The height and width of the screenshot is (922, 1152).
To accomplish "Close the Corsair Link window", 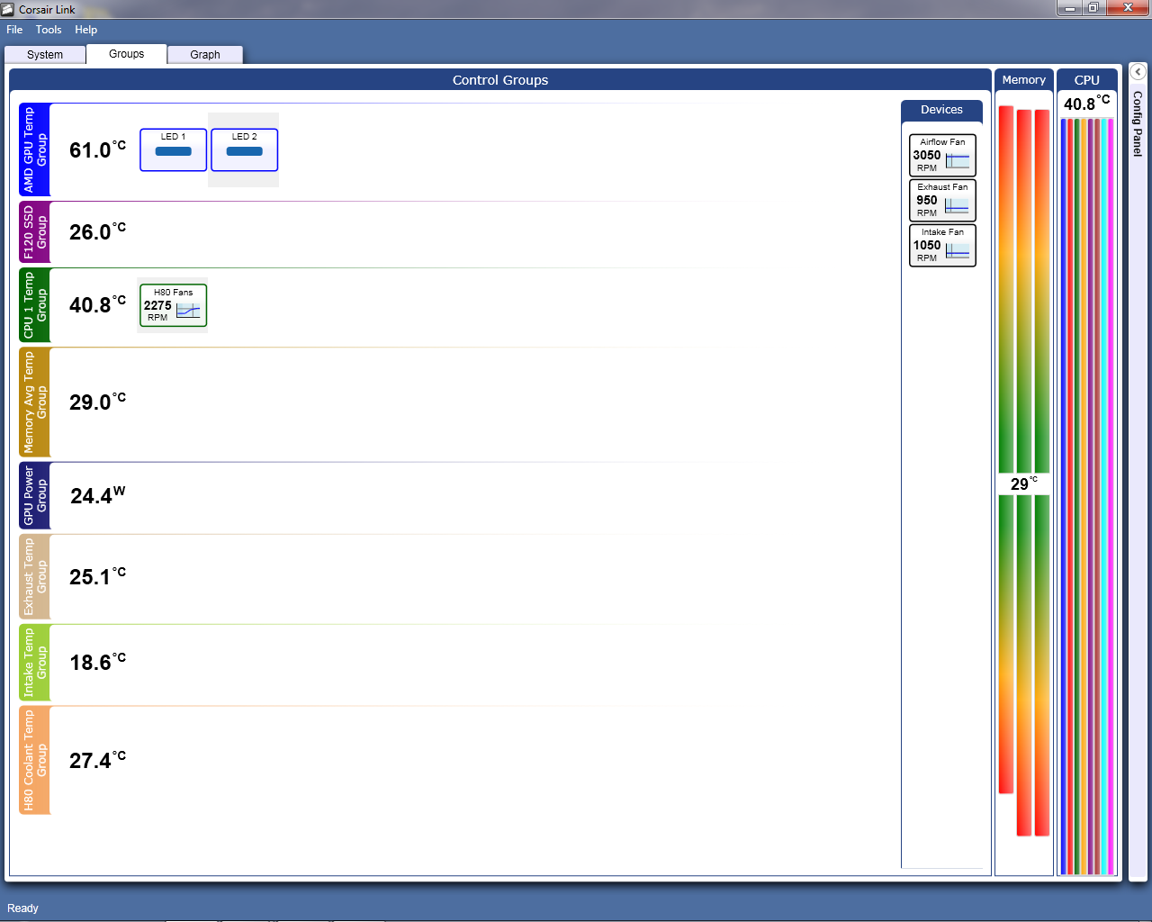I will [1128, 8].
